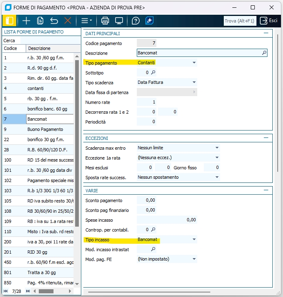Delete the record with the orange X icon

pyautogui.click(x=68, y=20)
